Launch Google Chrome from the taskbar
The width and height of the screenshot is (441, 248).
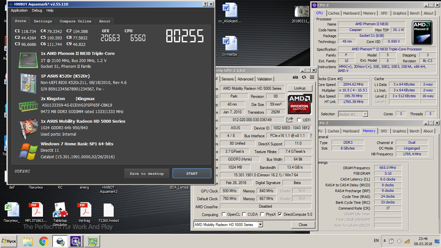pyautogui.click(x=44, y=241)
